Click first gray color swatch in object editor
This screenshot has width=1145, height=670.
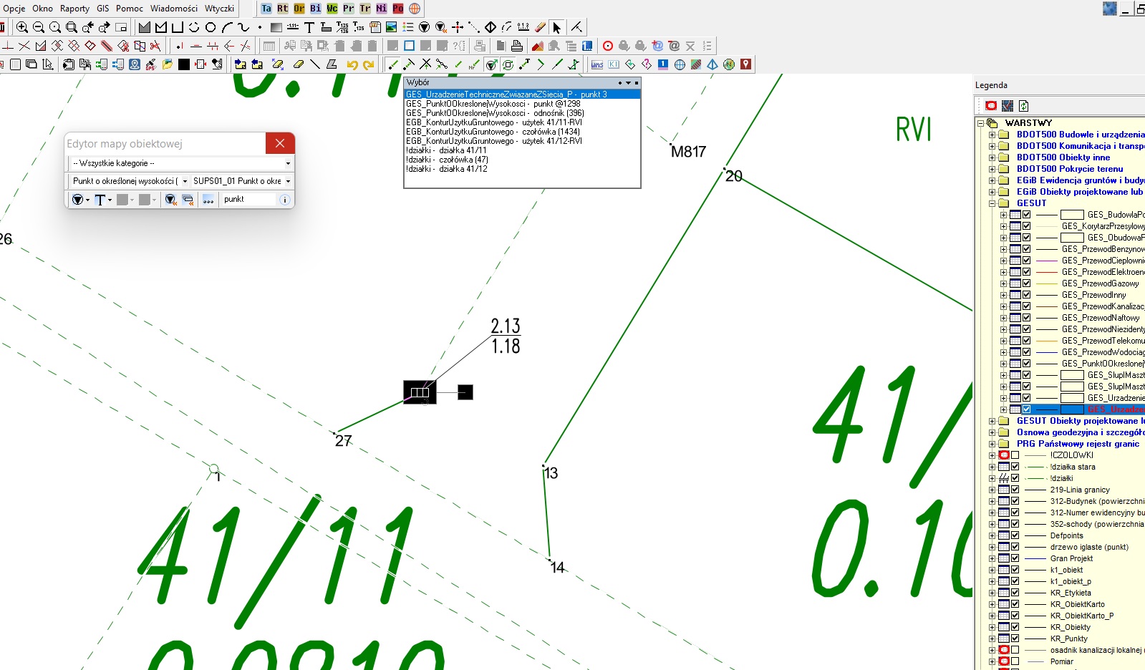click(x=122, y=200)
